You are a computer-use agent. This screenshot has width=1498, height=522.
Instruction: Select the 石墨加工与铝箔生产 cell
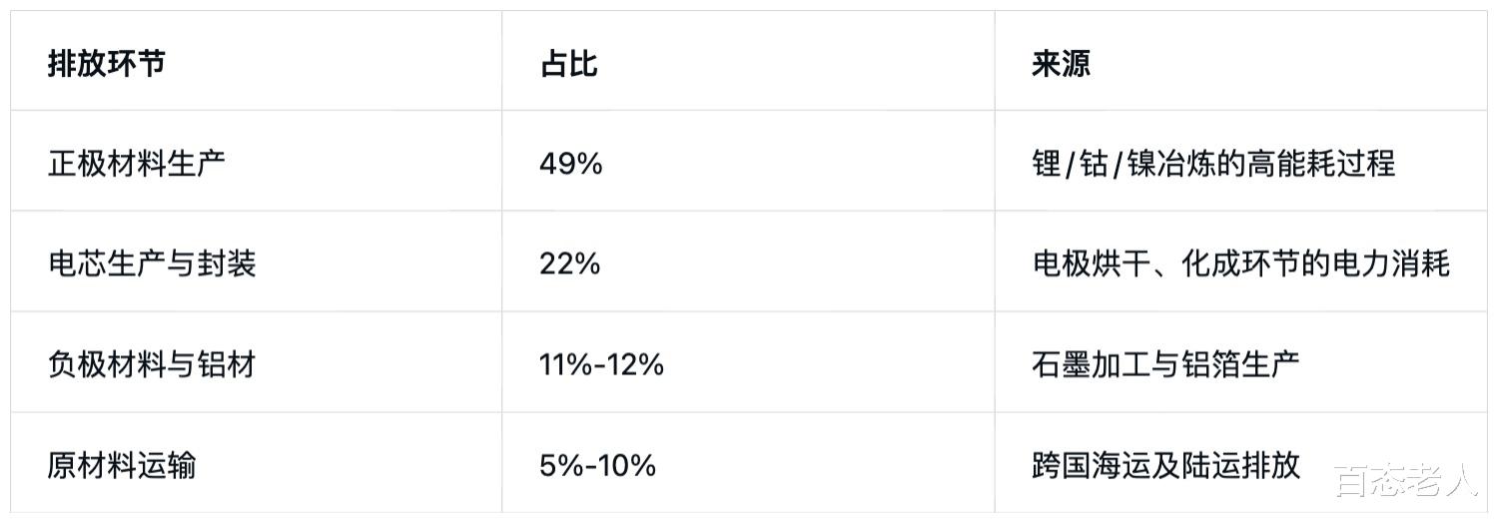pos(1165,364)
